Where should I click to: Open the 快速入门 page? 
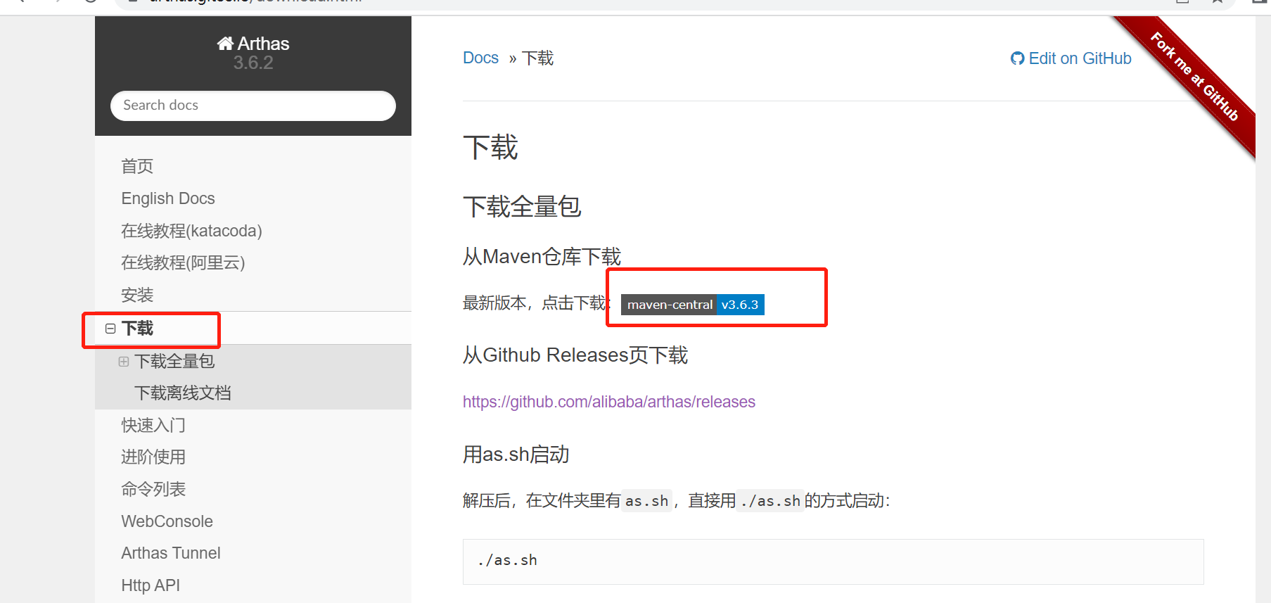(153, 425)
